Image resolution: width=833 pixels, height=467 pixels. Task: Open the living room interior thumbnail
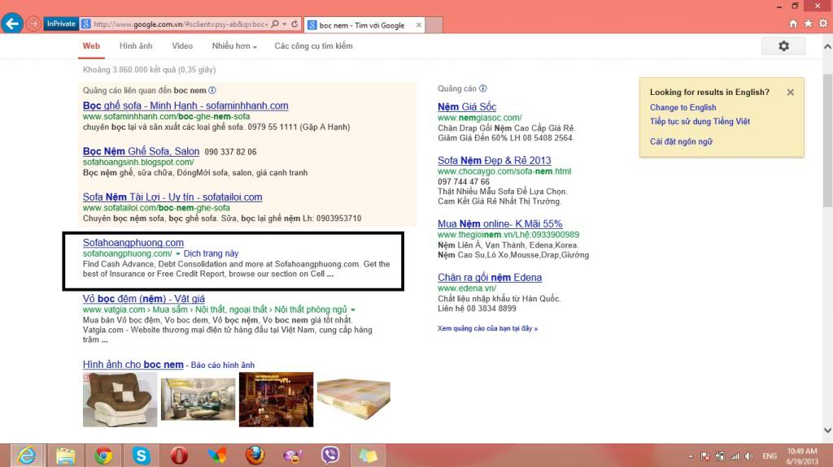pos(198,399)
